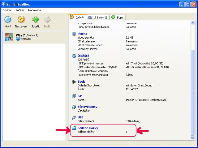
Task: Open the Sdílené složky section link
Action: (88, 128)
